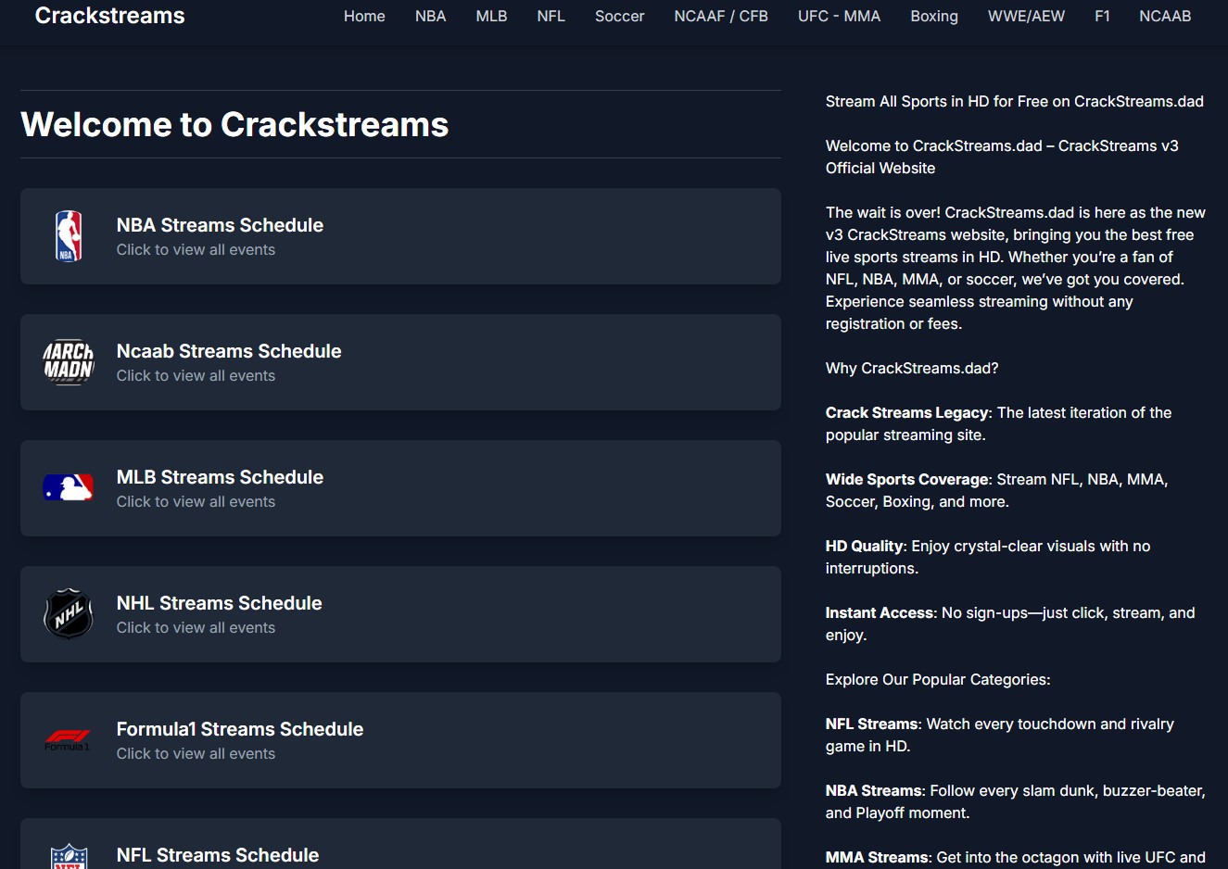This screenshot has width=1228, height=869.
Task: Click the Formula 1 logo icon
Action: pos(69,740)
